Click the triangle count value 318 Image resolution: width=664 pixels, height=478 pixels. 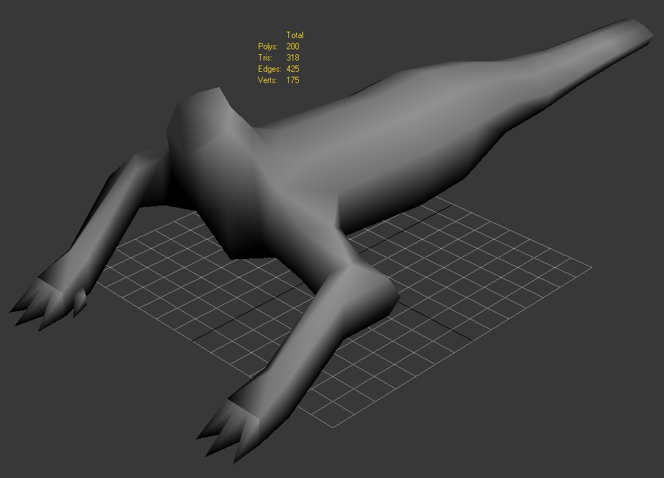point(293,58)
